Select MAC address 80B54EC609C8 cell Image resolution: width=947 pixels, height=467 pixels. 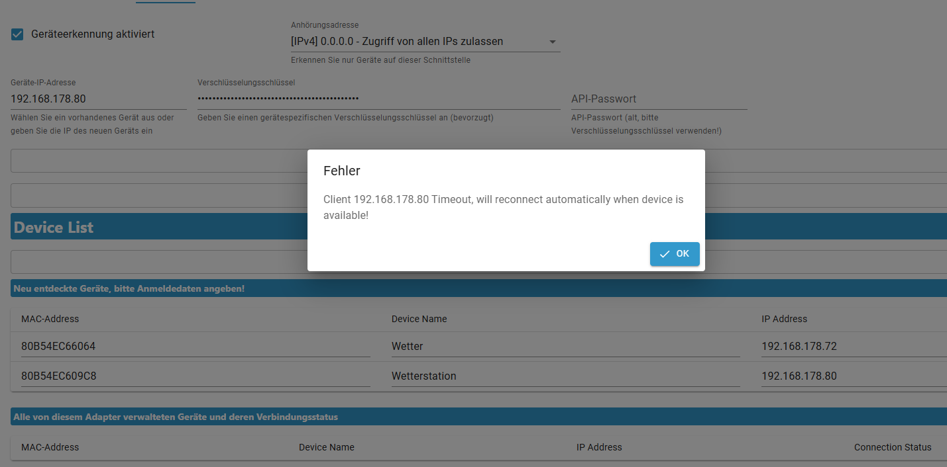195,376
